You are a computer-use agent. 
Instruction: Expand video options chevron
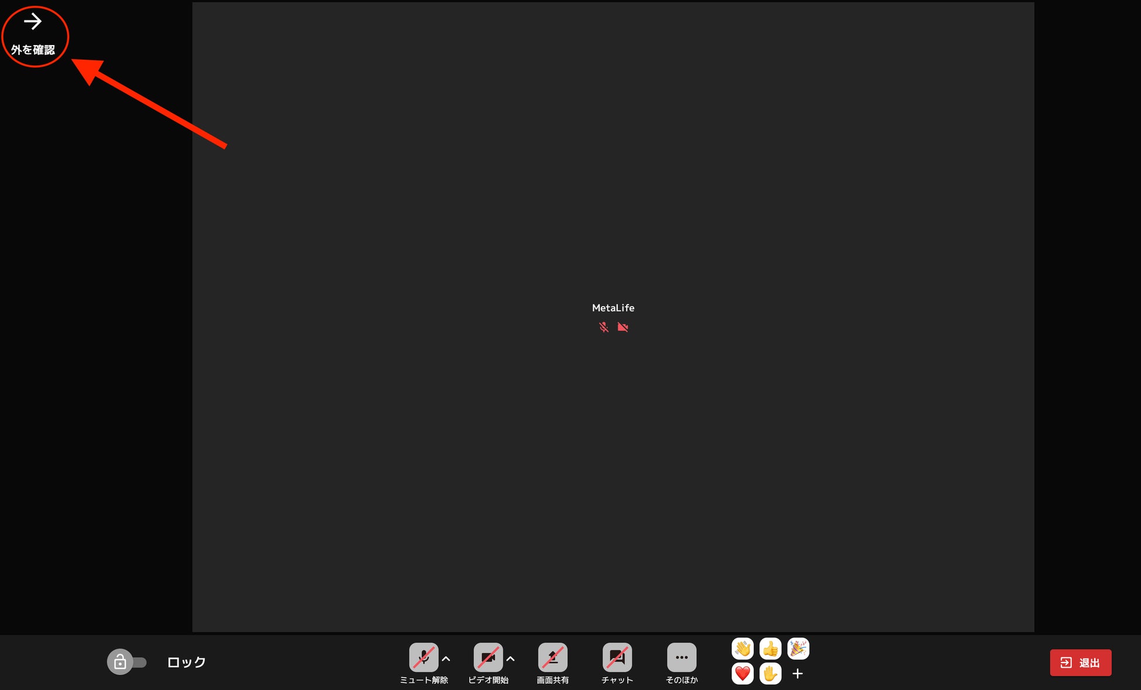pos(511,659)
